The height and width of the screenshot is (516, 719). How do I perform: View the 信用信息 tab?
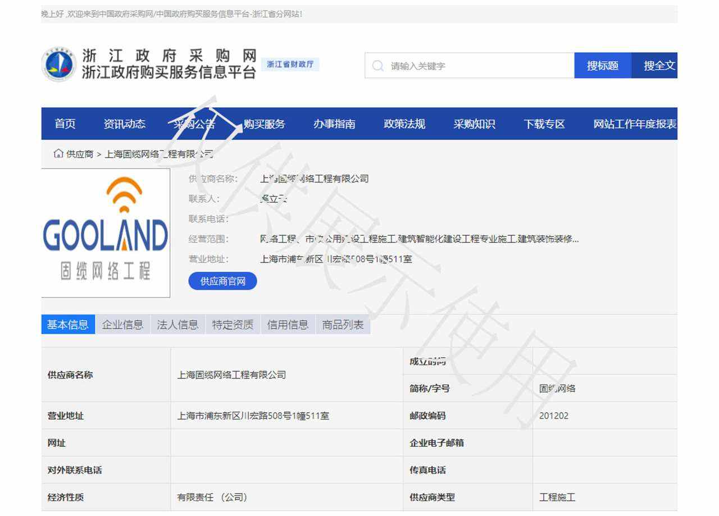coord(288,325)
